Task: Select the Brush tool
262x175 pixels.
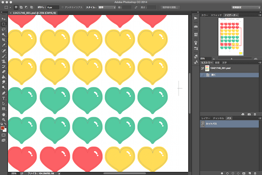Action: pyautogui.click(x=4, y=56)
